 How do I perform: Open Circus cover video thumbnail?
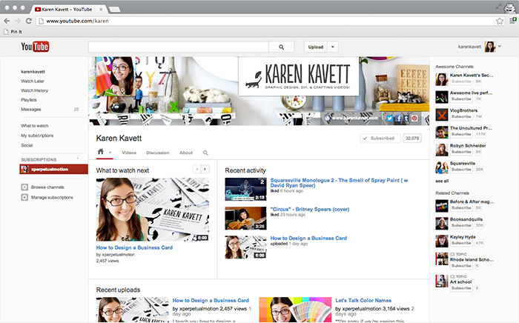pyautogui.click(x=245, y=219)
